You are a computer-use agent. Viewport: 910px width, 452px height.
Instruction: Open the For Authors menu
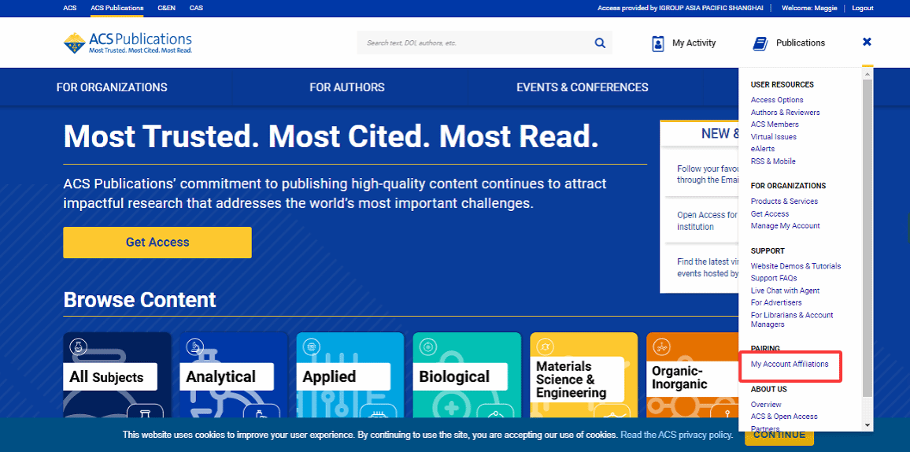(x=347, y=87)
